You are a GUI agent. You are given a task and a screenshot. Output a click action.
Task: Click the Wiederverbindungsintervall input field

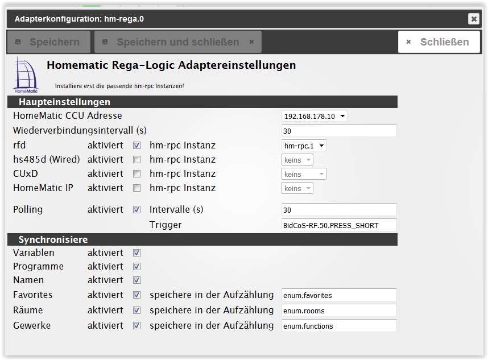click(339, 131)
